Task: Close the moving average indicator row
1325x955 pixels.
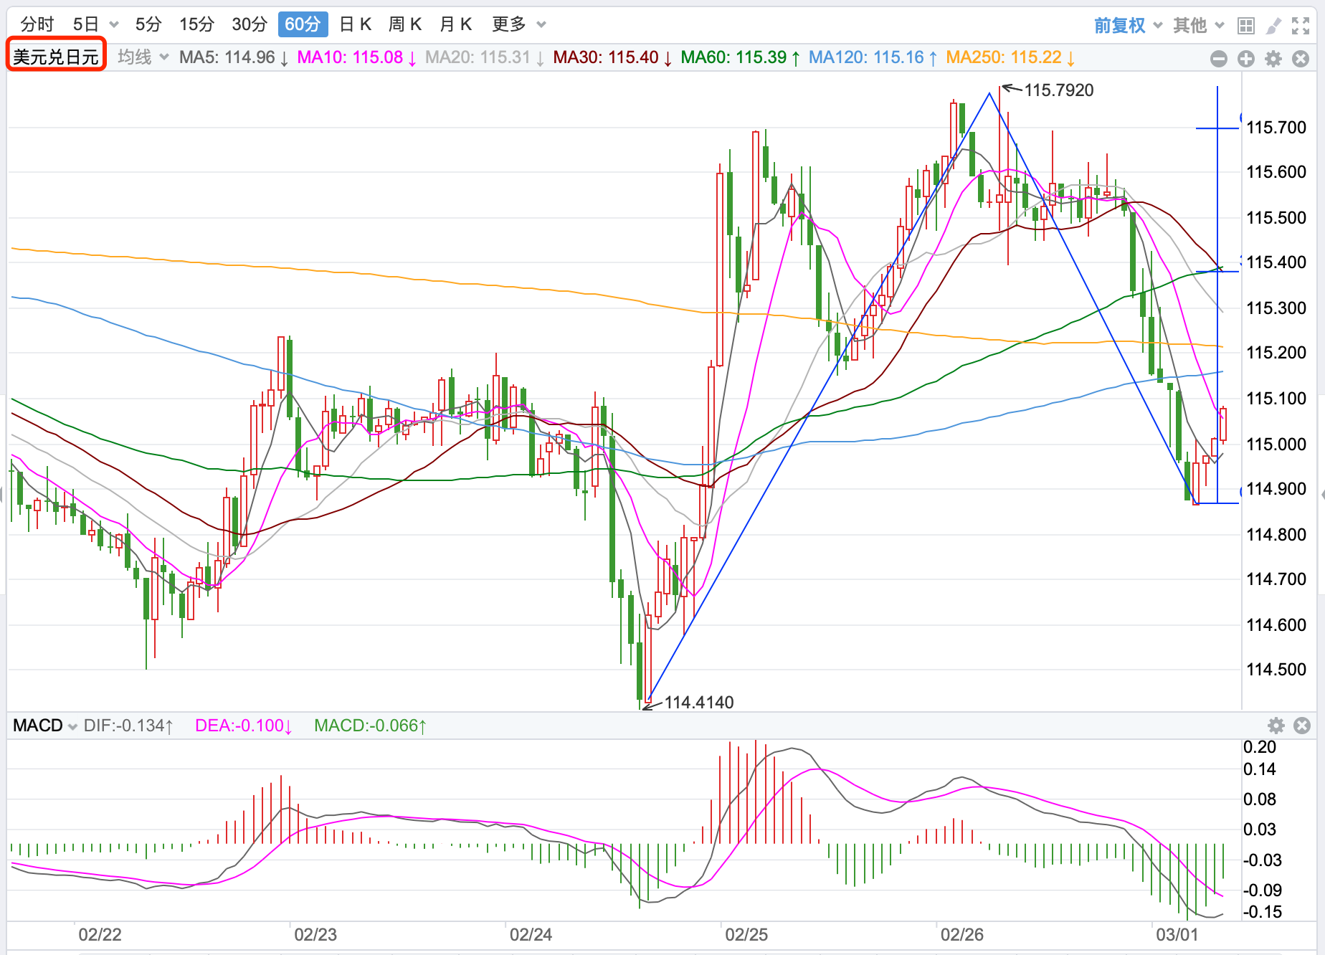Action: tap(1301, 59)
